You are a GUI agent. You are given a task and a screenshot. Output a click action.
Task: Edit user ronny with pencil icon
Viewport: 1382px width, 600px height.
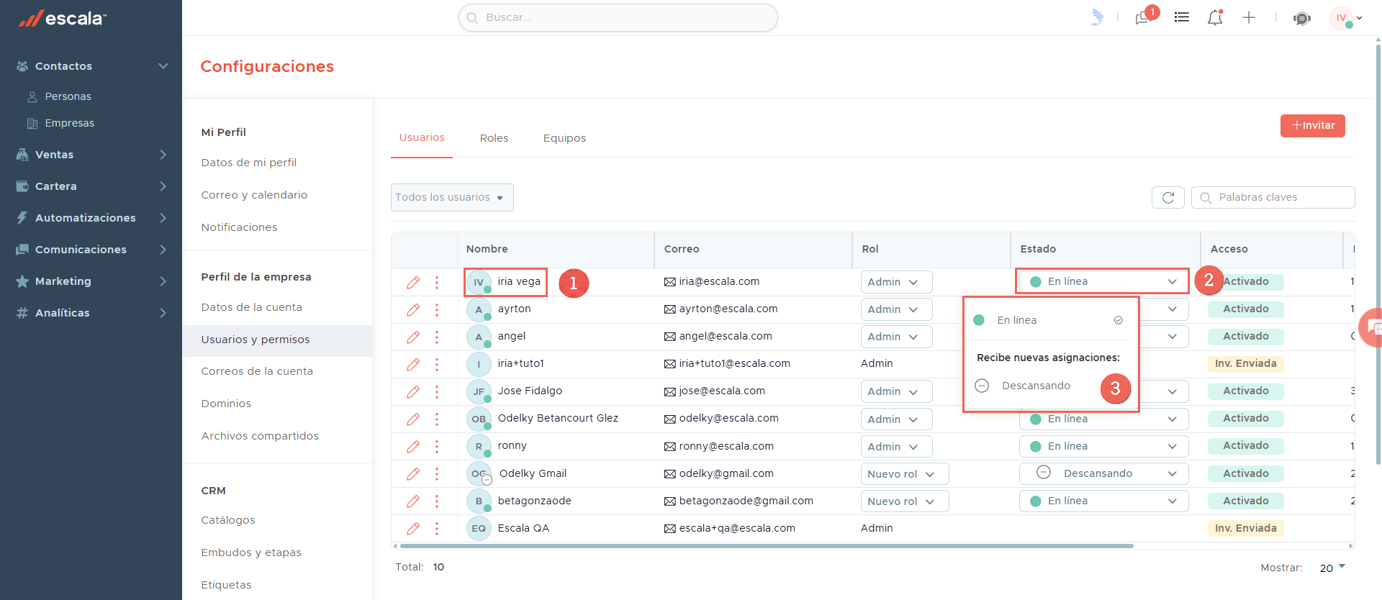[413, 446]
